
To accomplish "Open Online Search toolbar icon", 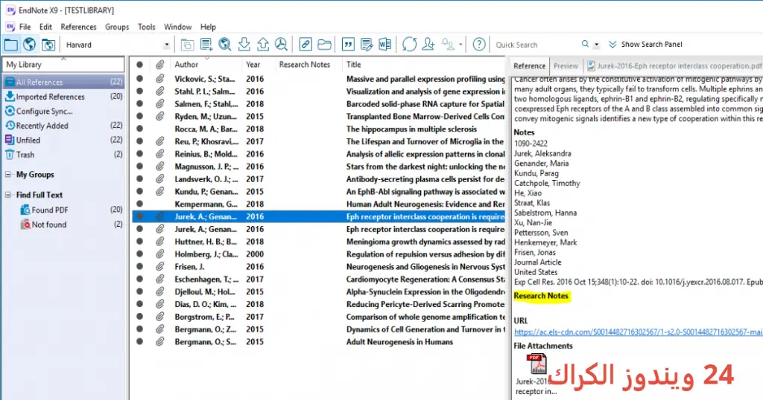I will (x=225, y=45).
